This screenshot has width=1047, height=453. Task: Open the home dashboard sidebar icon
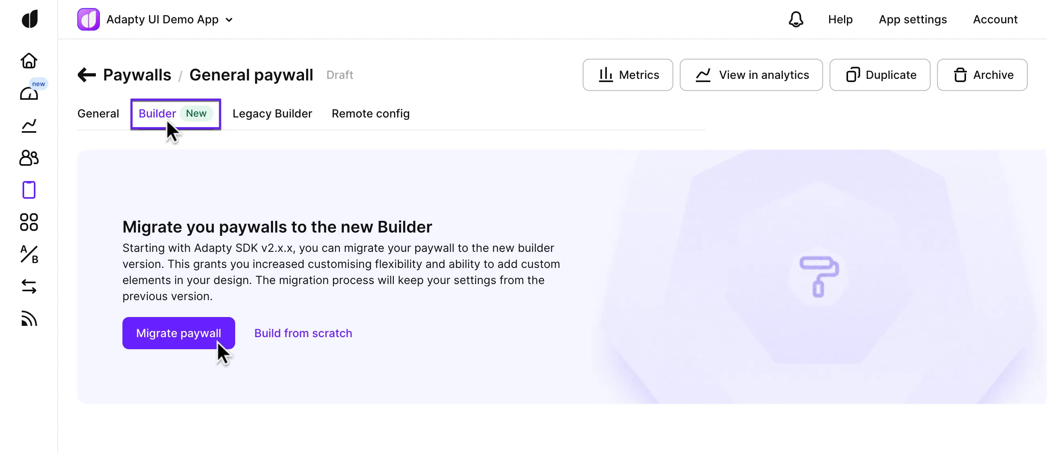pyautogui.click(x=29, y=61)
